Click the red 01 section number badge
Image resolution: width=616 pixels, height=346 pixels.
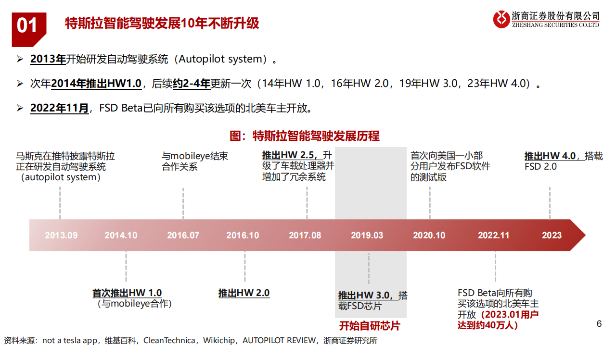(29, 29)
